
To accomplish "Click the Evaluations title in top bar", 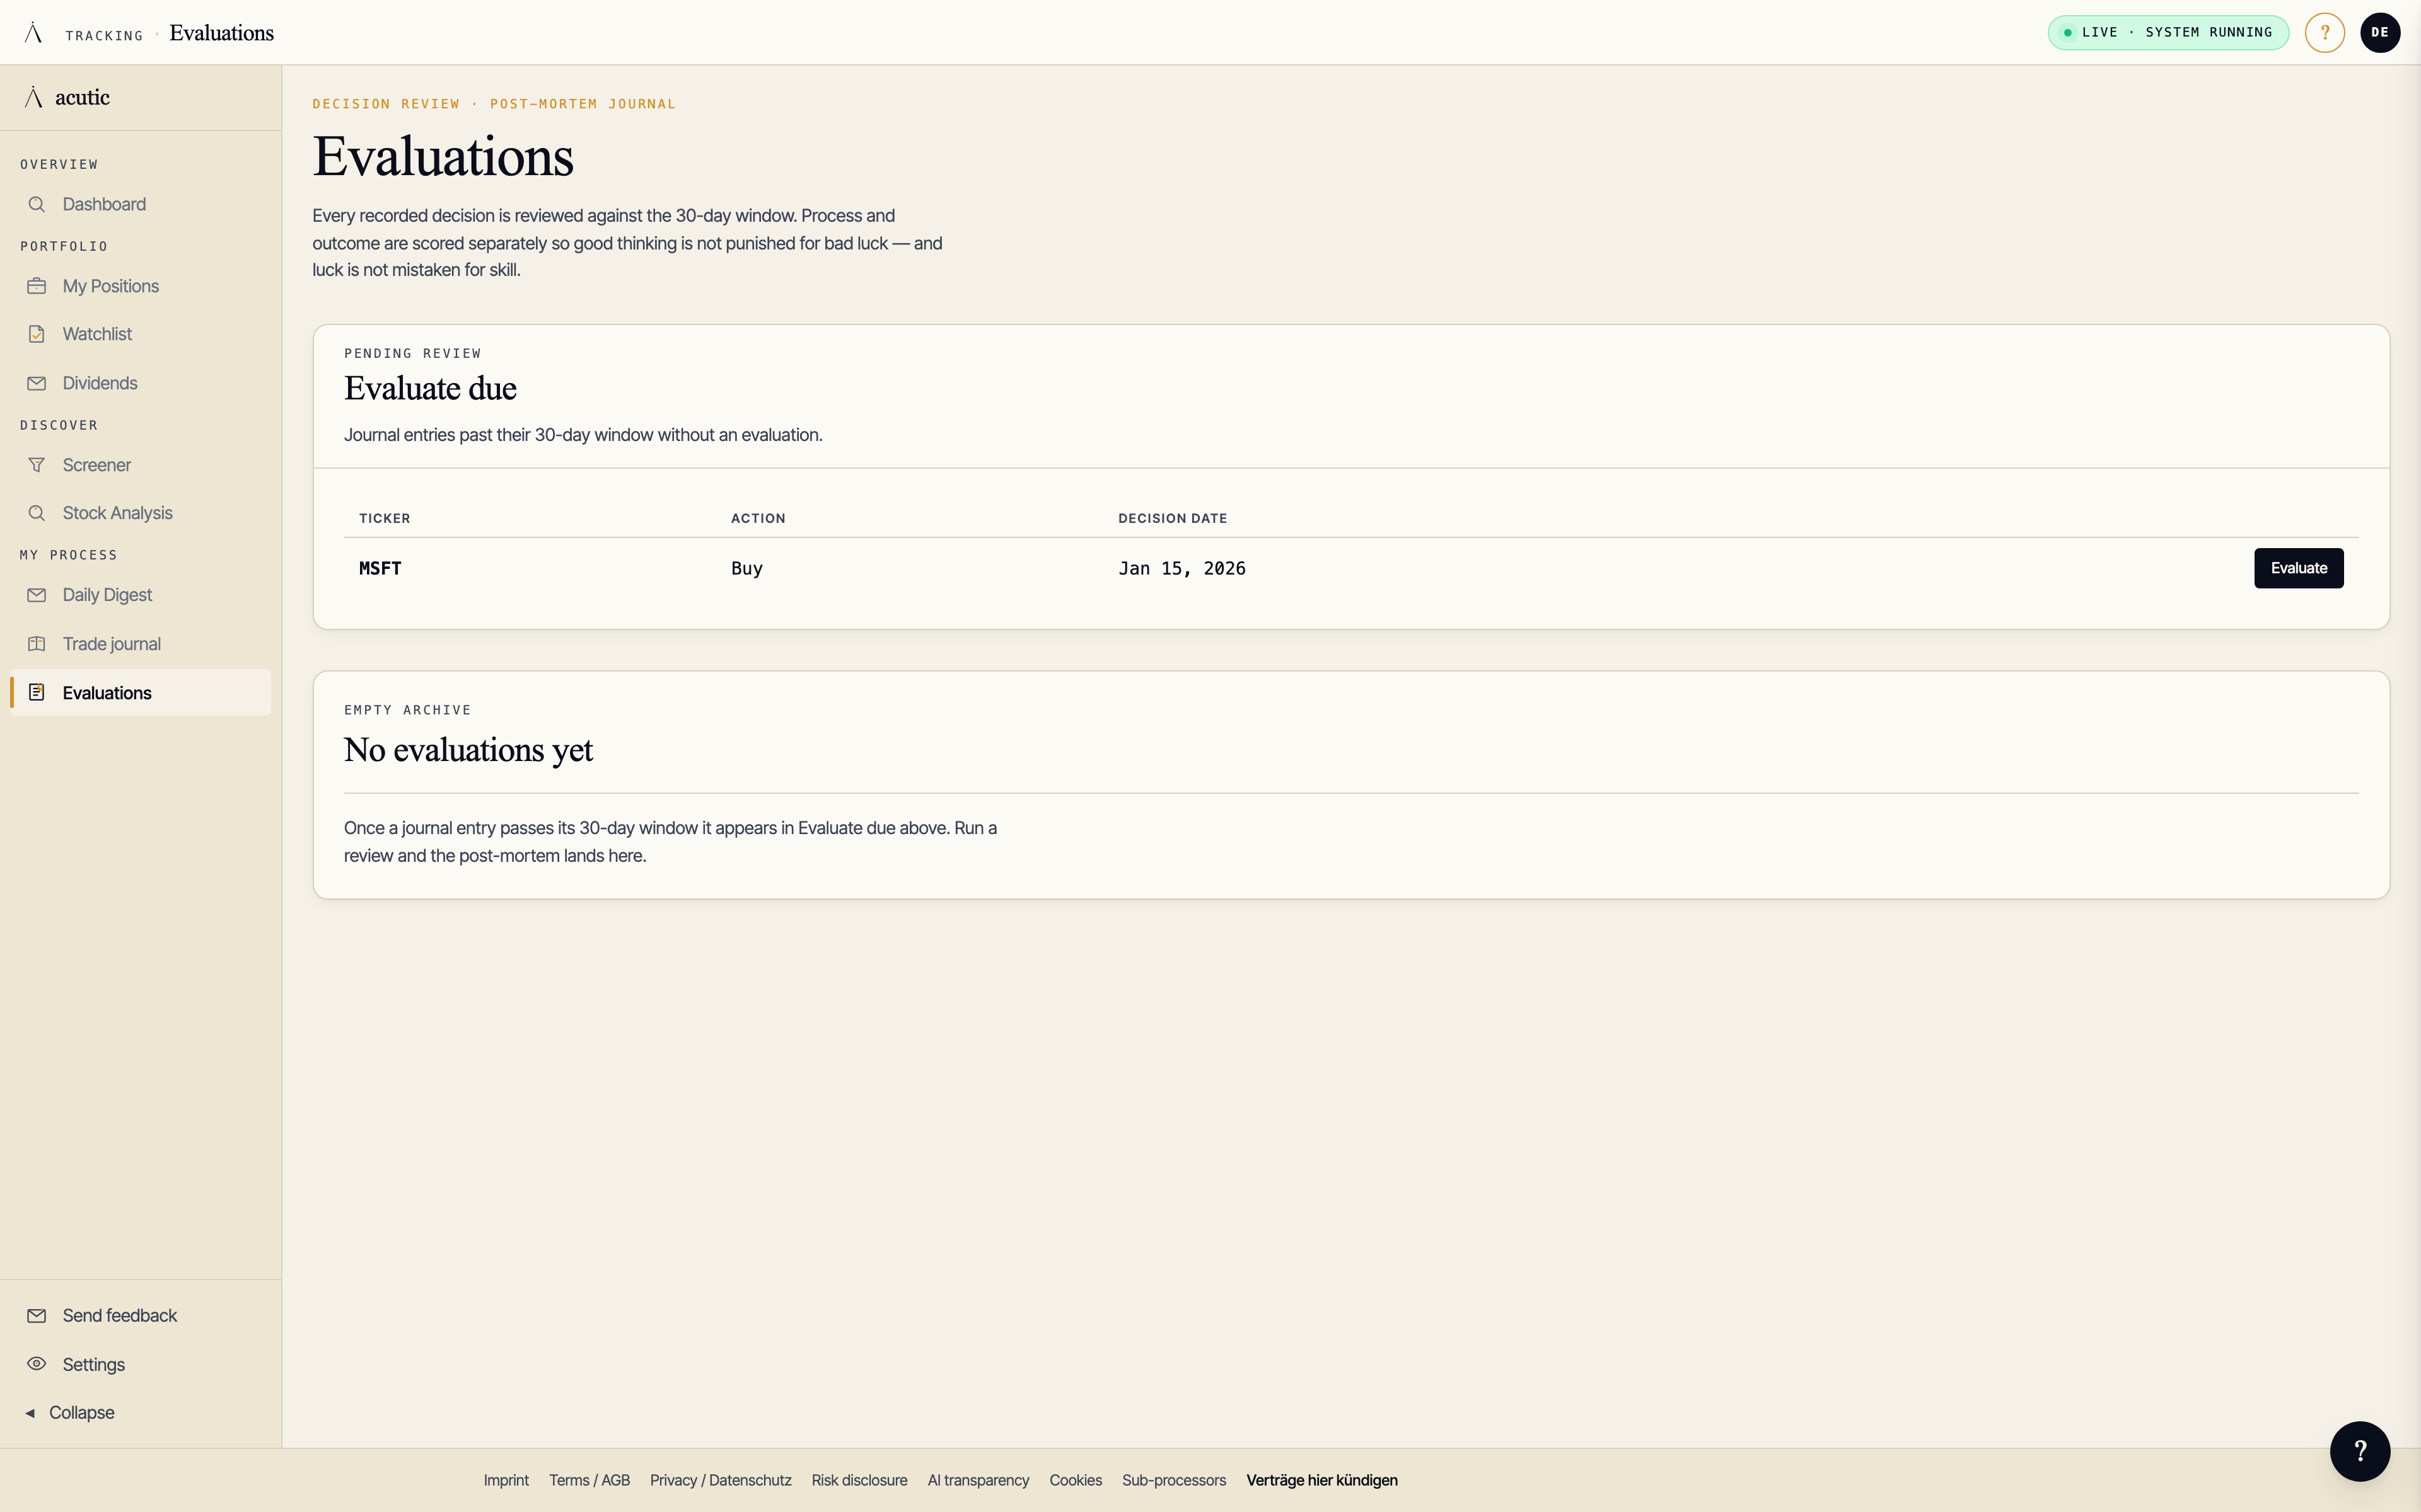I will point(222,33).
